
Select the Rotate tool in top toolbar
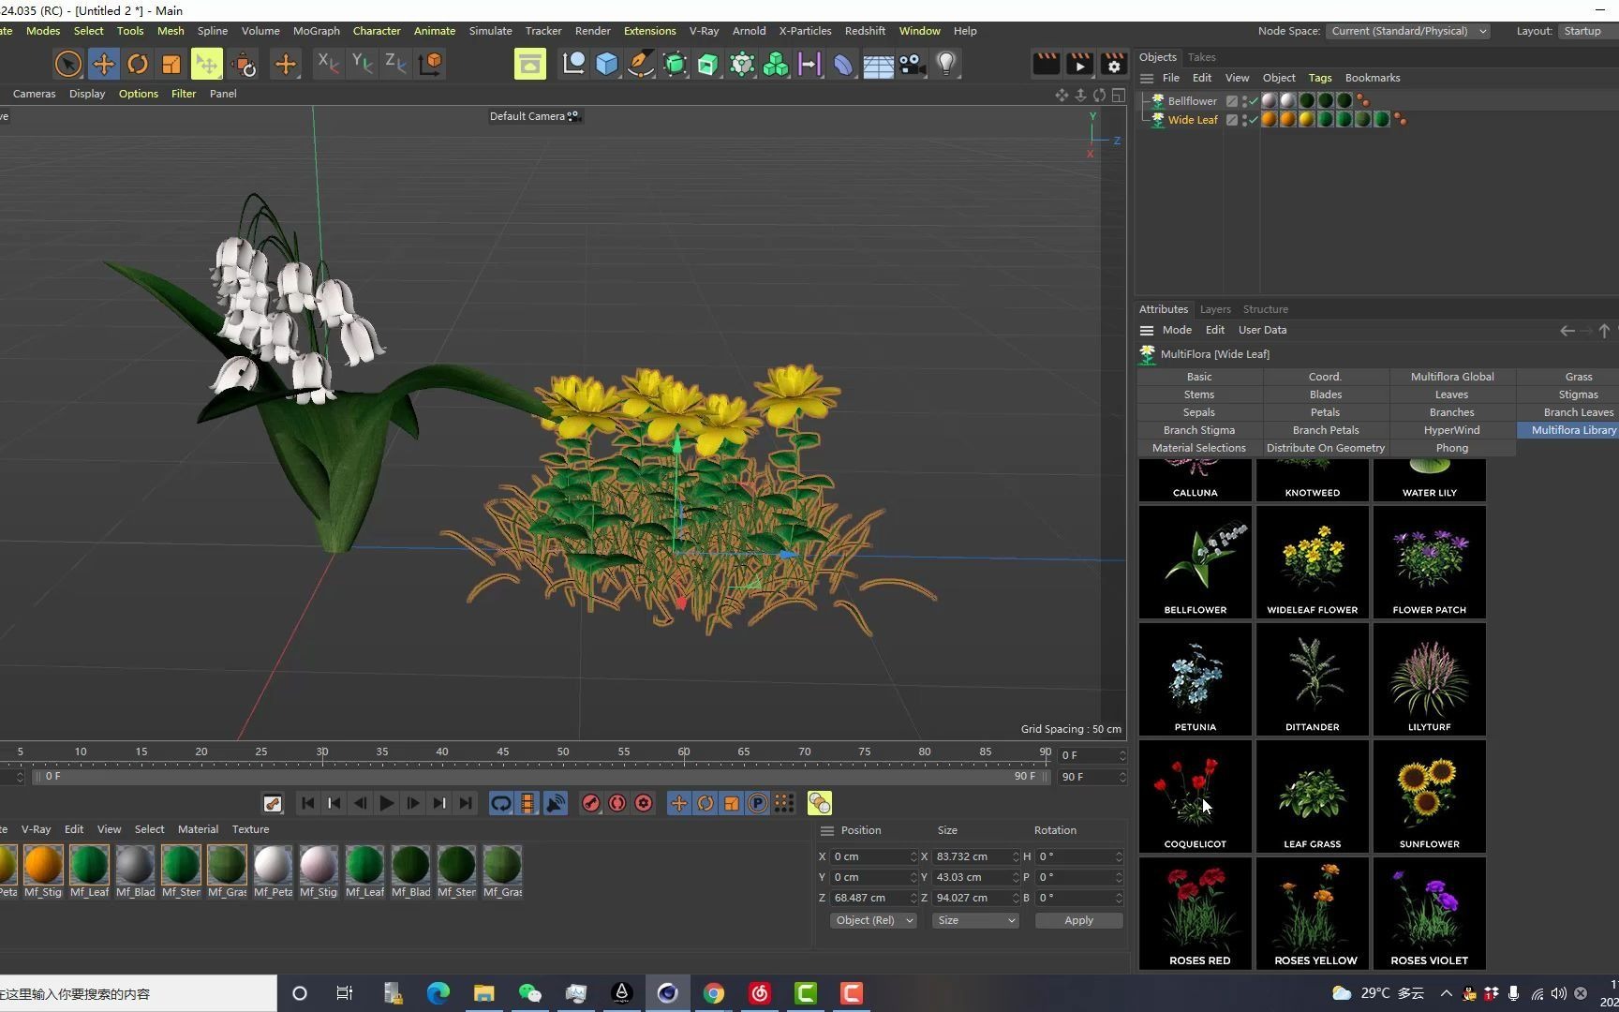pyautogui.click(x=138, y=64)
